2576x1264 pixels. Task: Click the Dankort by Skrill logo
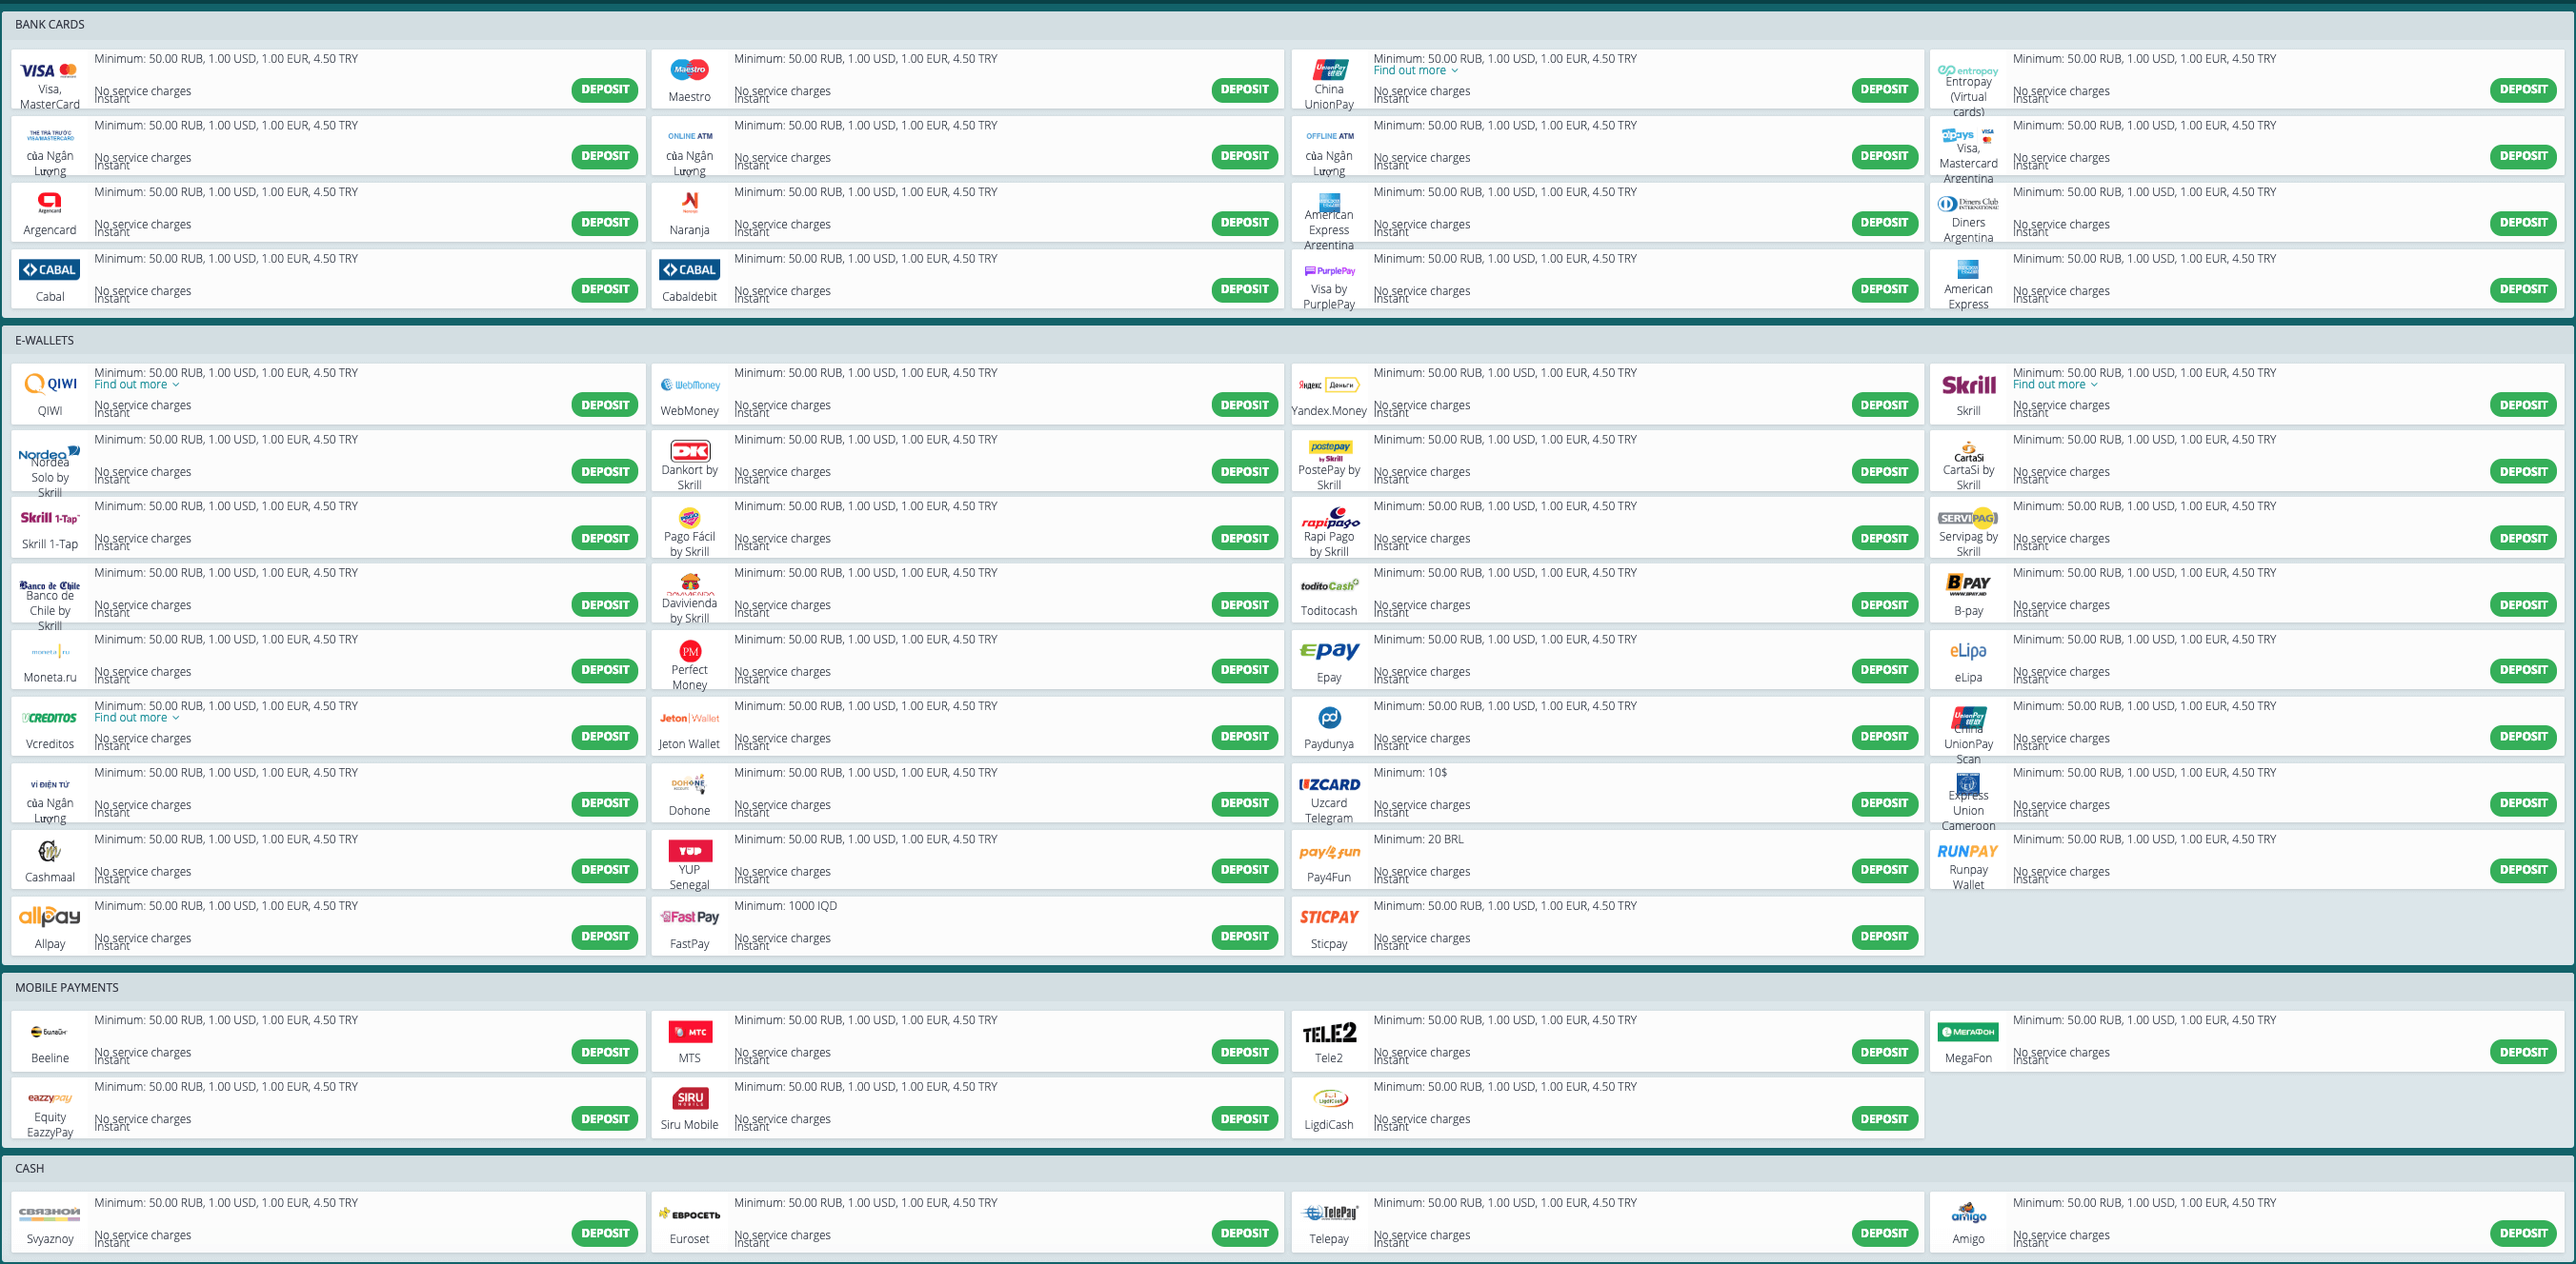tap(689, 450)
